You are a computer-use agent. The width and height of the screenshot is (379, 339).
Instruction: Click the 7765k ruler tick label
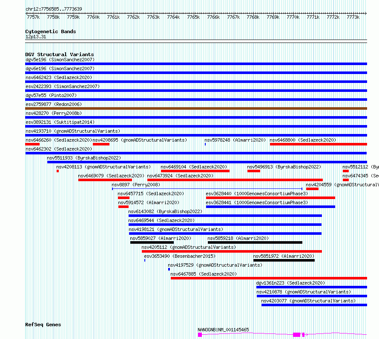[x=193, y=17]
